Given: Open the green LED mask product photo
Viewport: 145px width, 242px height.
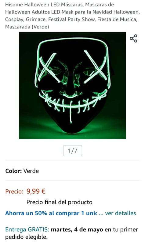Looking at the screenshot, I should coord(72,85).
